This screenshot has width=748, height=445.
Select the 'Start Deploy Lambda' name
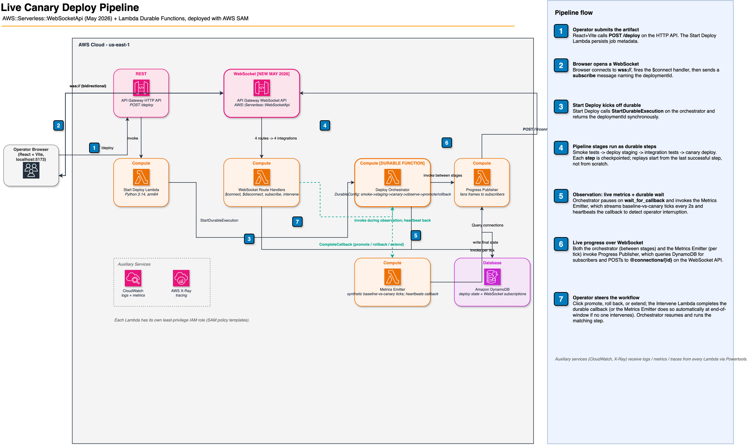[141, 190]
